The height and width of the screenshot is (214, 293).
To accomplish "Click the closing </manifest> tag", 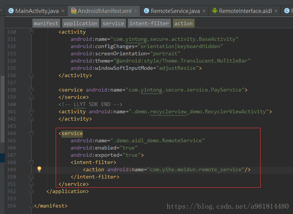I will click(x=51, y=206).
